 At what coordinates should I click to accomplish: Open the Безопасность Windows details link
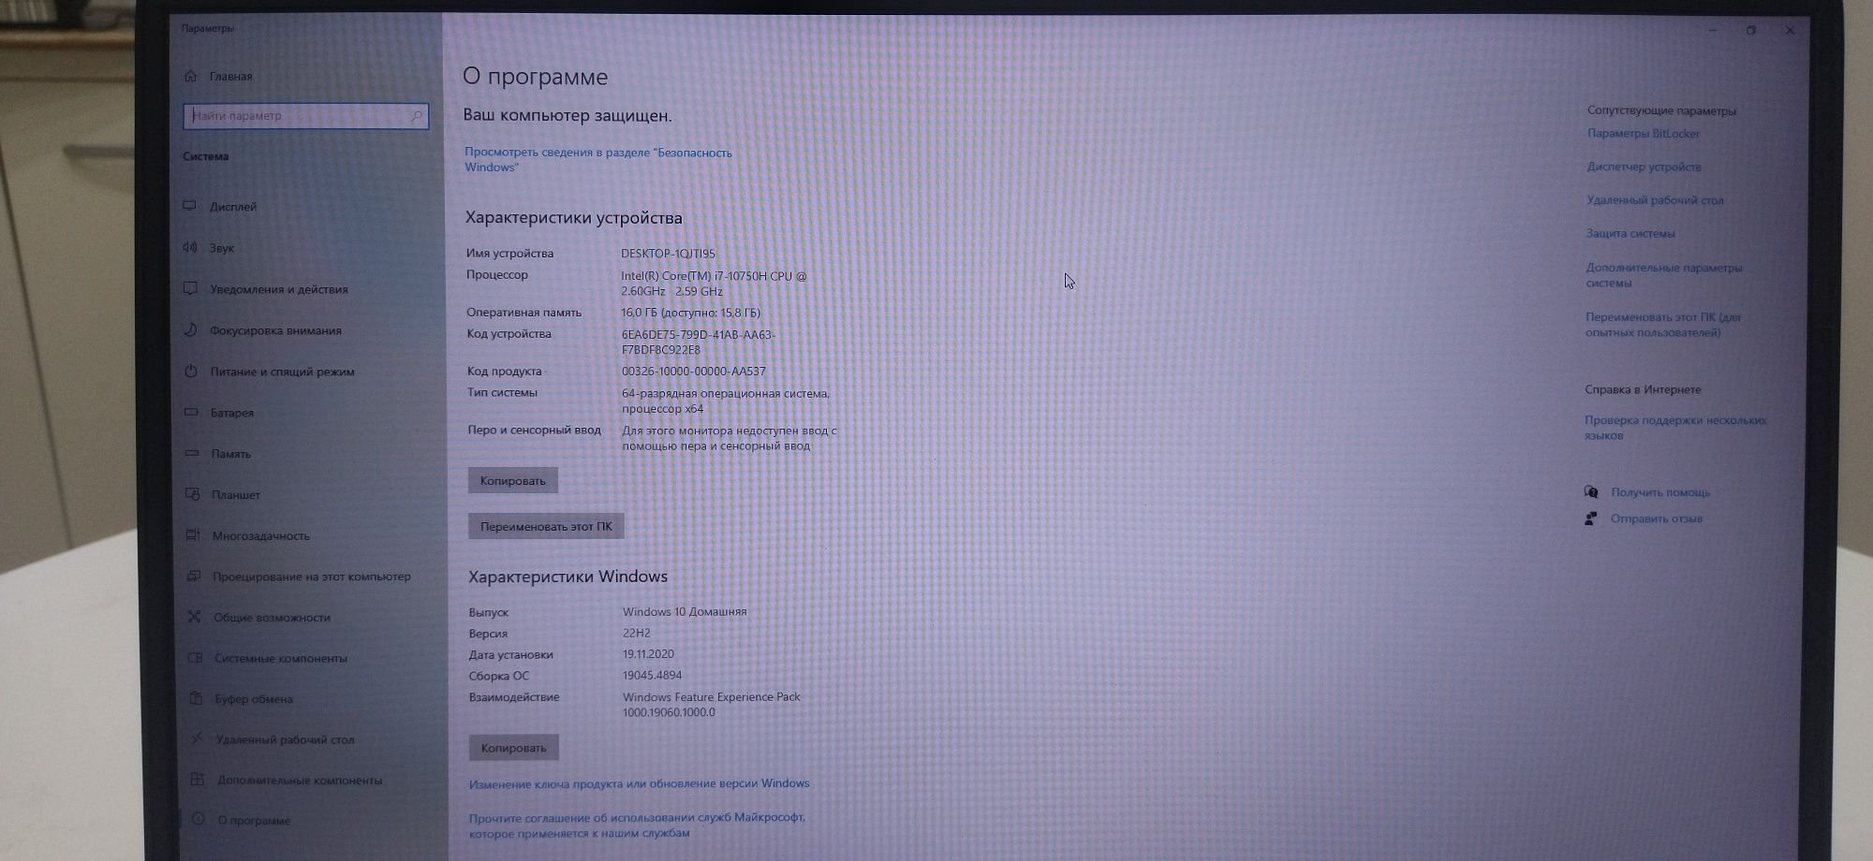pyautogui.click(x=598, y=159)
